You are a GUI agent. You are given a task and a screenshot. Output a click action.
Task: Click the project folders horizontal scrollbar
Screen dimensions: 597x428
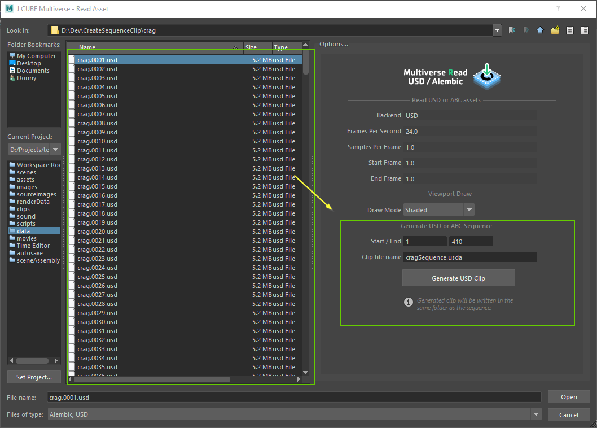click(x=32, y=360)
